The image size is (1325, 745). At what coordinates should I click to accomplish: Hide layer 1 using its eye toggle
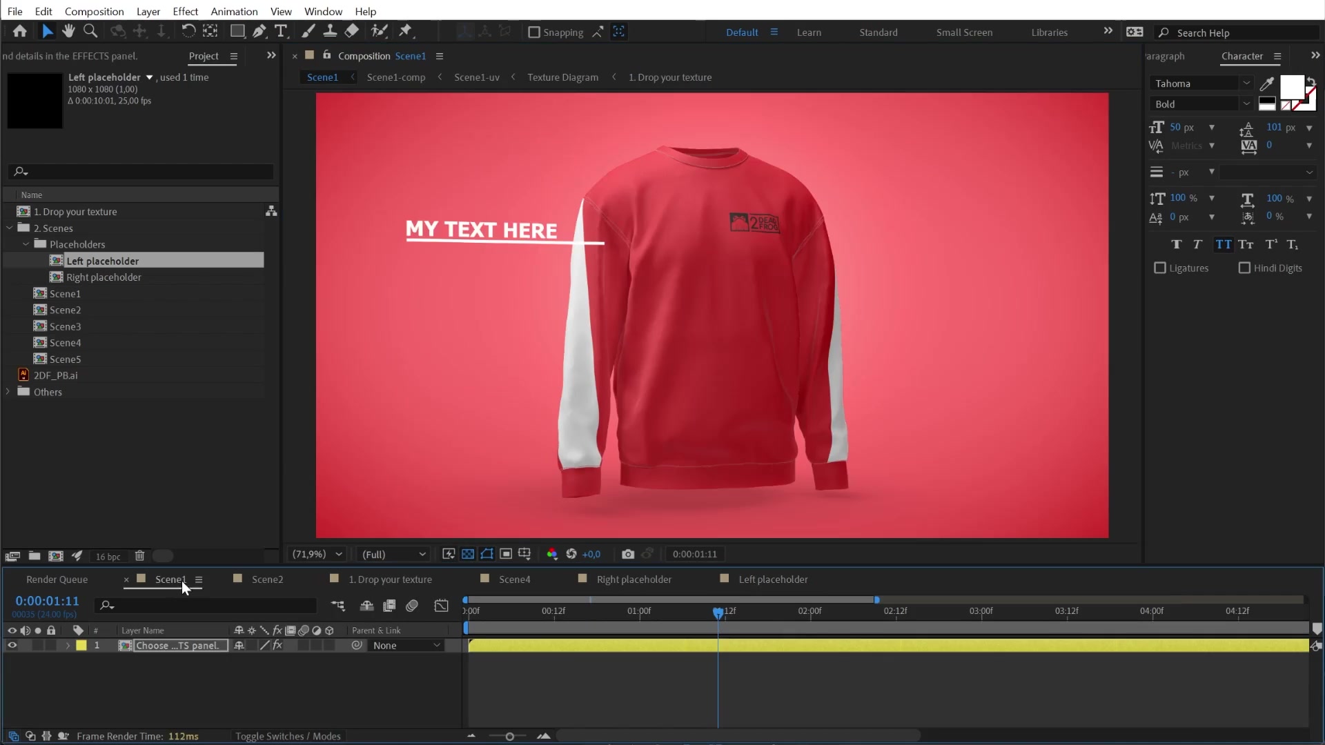(12, 646)
